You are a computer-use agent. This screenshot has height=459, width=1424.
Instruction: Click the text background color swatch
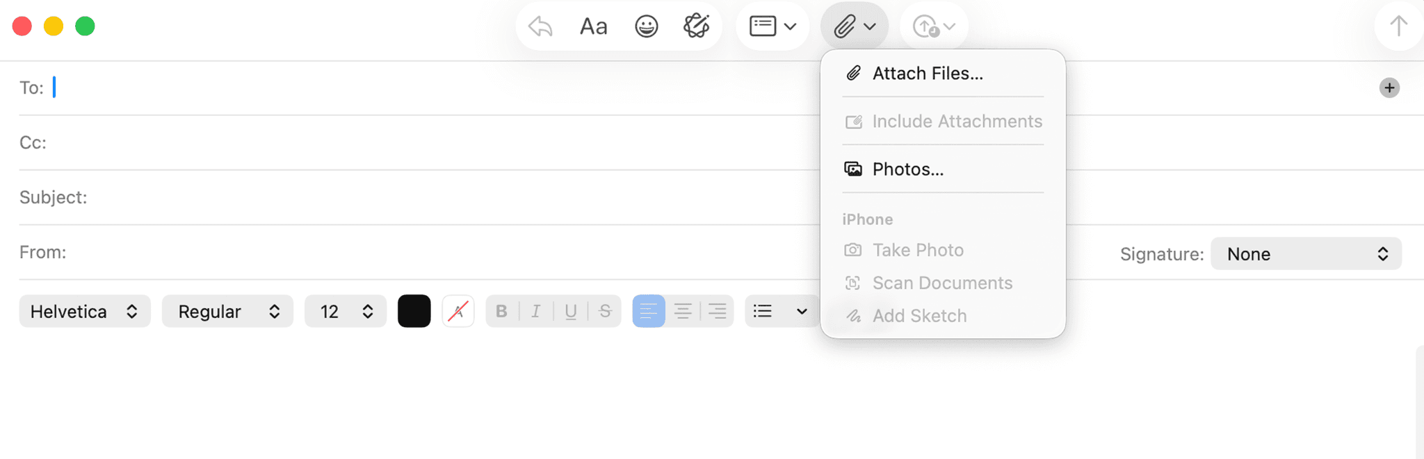tap(458, 311)
